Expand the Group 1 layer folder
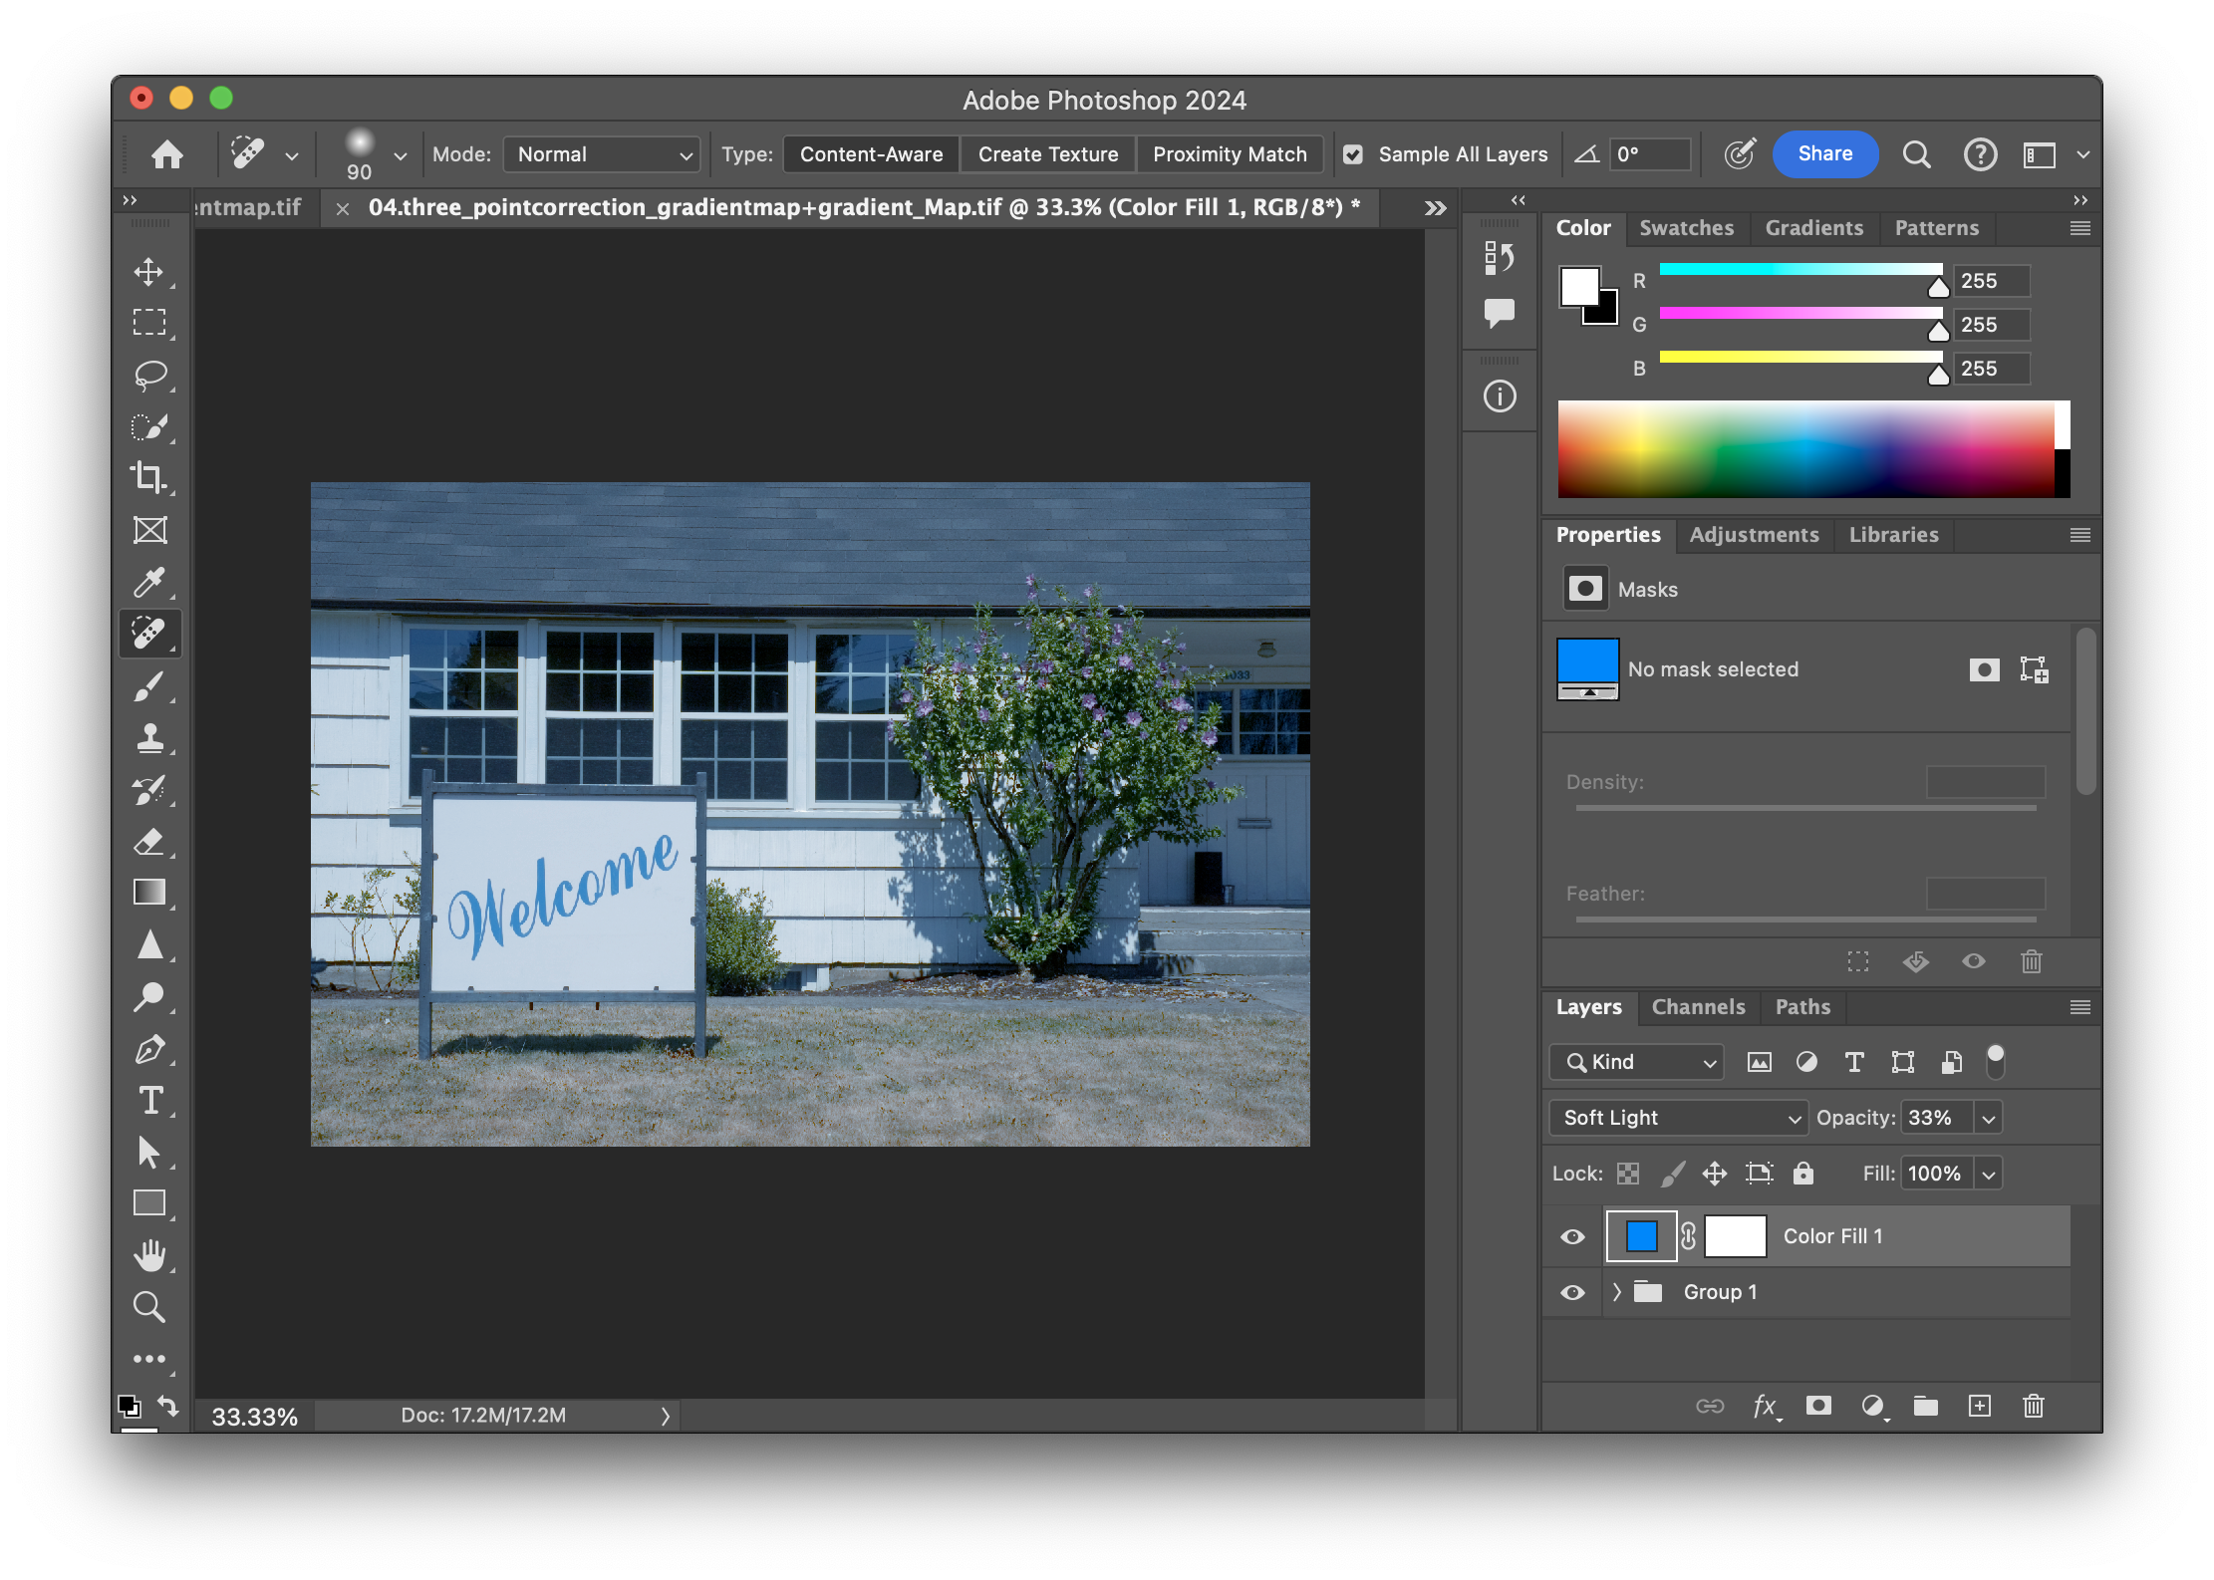This screenshot has height=1580, width=2214. click(1616, 1292)
